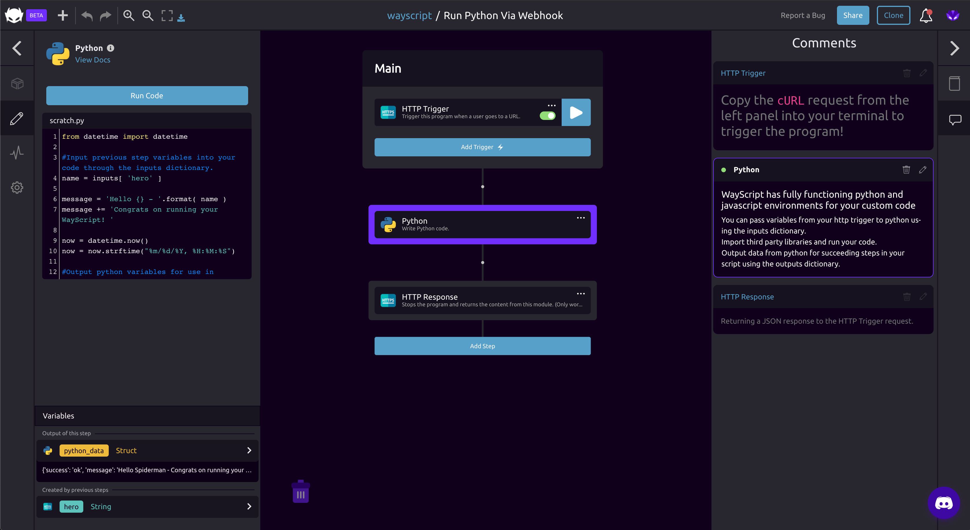970x530 pixels.
Task: Expand the python_data Struct variable
Action: click(249, 450)
